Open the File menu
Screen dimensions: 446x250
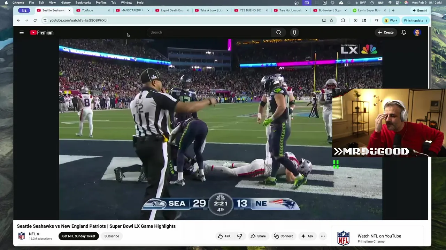[31, 3]
